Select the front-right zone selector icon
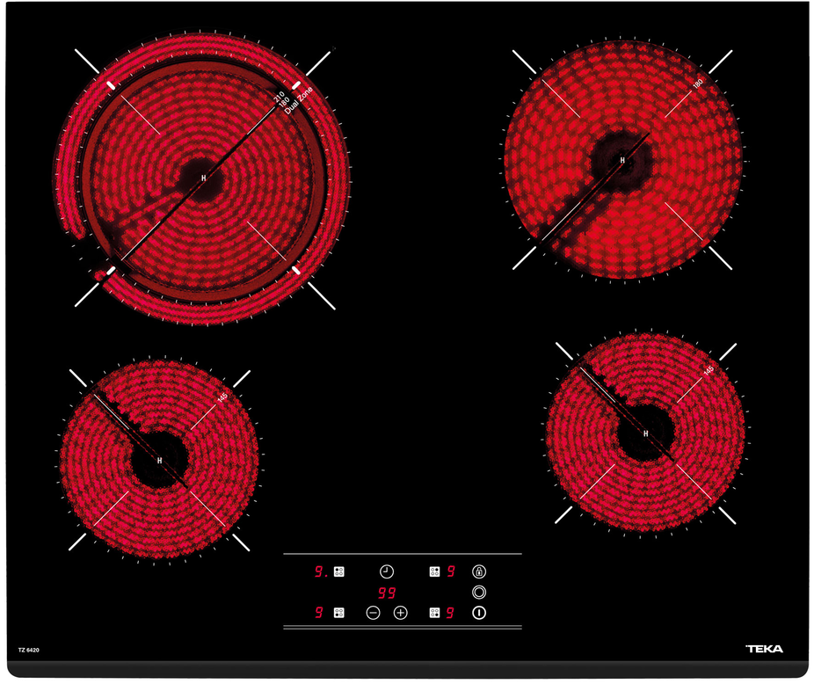814x684 pixels. tap(434, 613)
